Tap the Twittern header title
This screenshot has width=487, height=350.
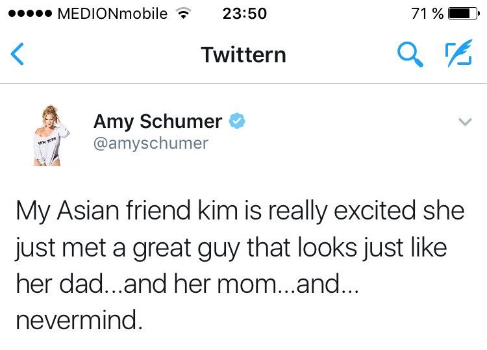pos(243,55)
